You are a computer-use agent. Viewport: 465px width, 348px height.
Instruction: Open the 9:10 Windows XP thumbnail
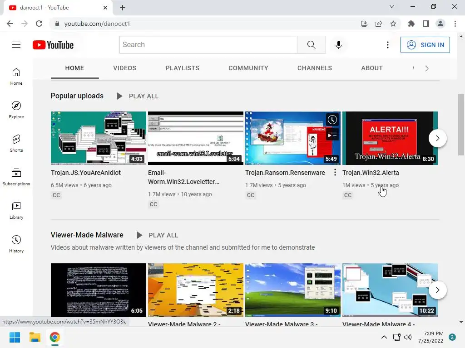(293, 290)
